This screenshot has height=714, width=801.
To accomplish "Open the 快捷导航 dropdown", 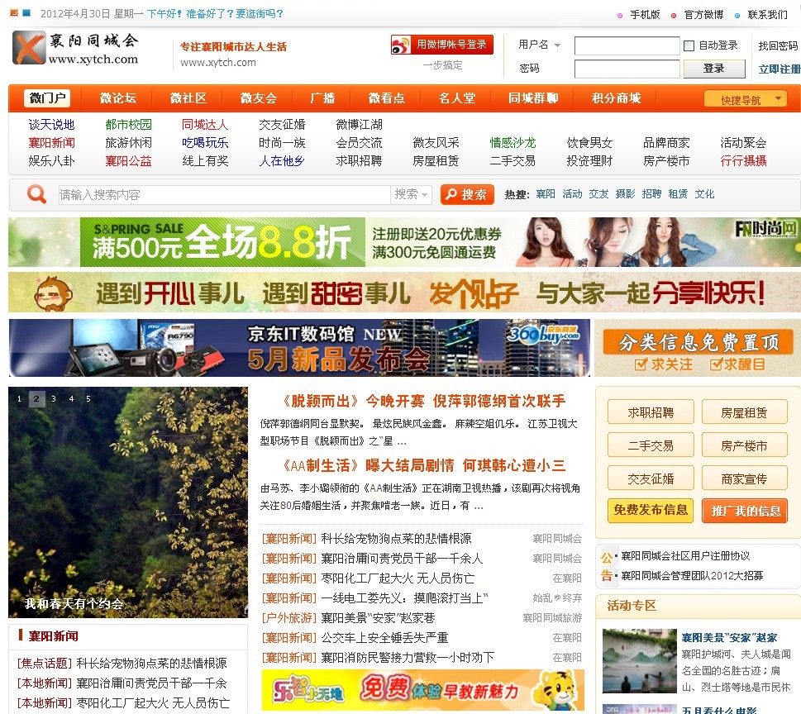I will 745,99.
